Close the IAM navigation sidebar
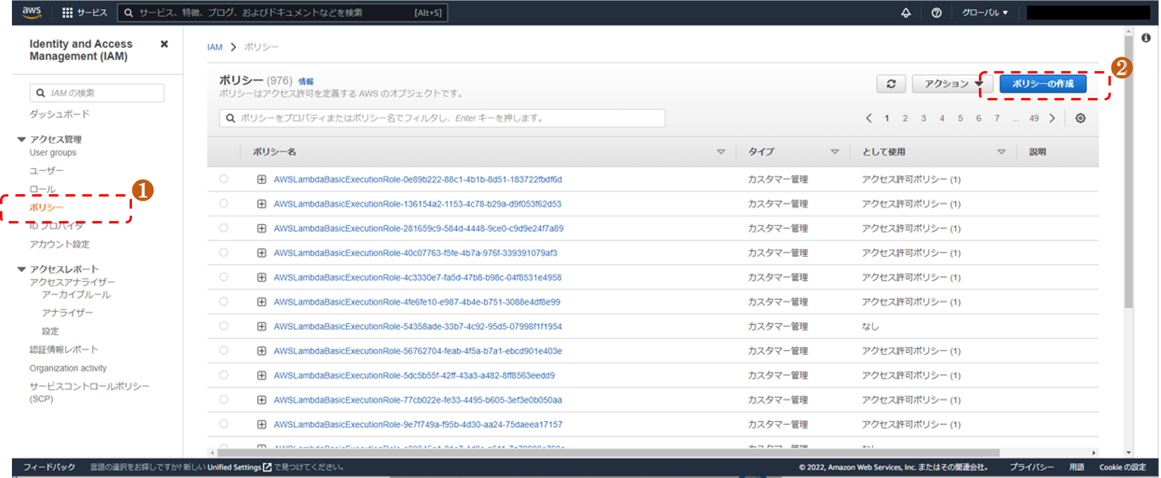The height and width of the screenshot is (478, 1161). [x=164, y=44]
